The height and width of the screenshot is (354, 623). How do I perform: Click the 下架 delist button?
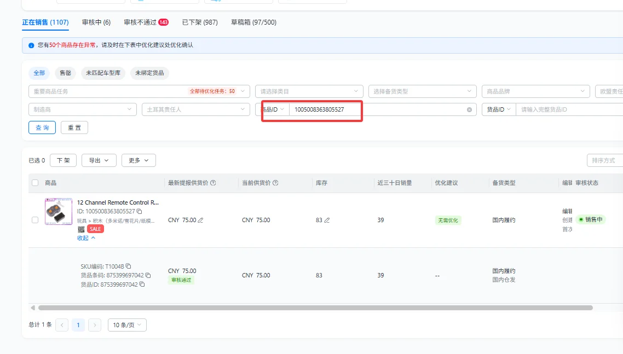[63, 160]
